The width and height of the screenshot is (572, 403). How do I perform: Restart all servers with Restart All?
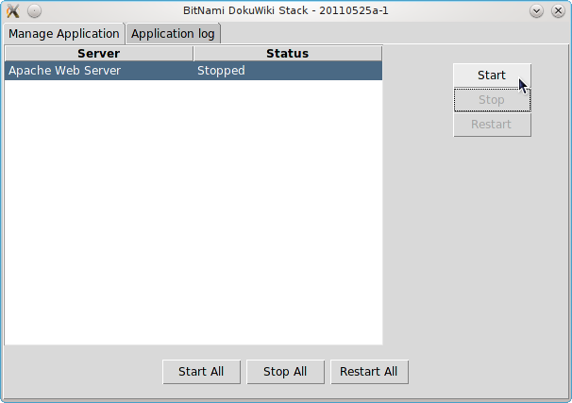[369, 372]
